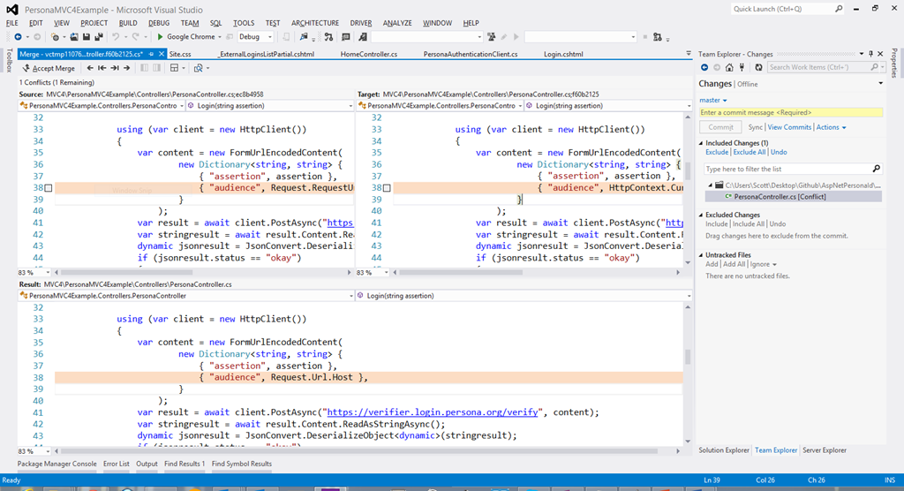
Task: Collapse the Included Changes section
Action: [x=702, y=143]
